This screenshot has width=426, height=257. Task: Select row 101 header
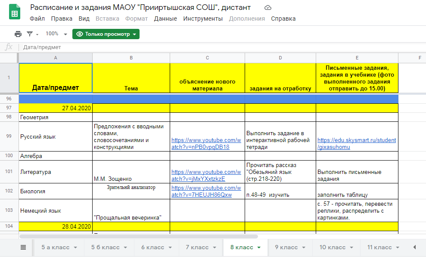coord(9,171)
